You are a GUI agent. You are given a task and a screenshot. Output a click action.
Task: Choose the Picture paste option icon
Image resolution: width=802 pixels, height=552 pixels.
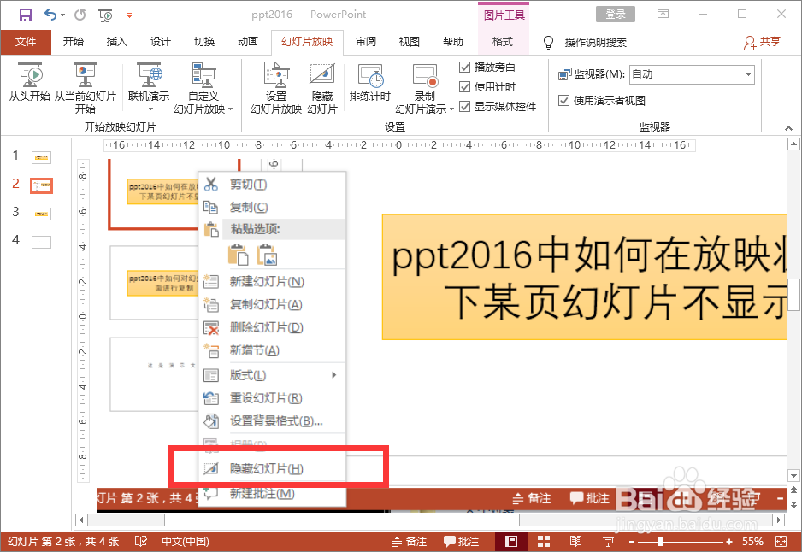click(x=267, y=255)
